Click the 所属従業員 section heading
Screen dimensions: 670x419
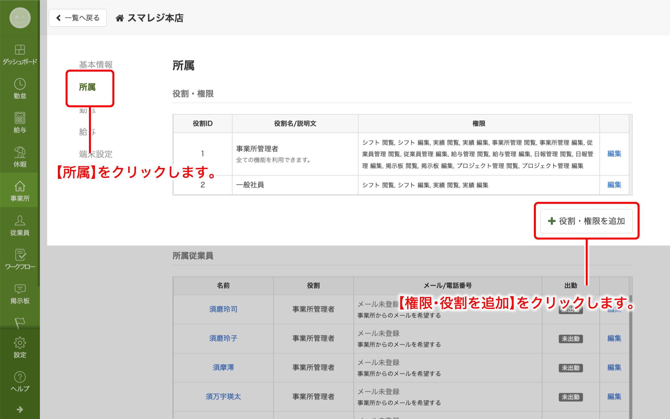[193, 256]
